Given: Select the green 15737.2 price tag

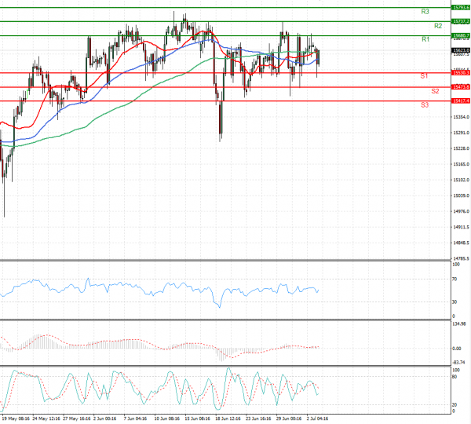Looking at the screenshot, I should (x=461, y=22).
